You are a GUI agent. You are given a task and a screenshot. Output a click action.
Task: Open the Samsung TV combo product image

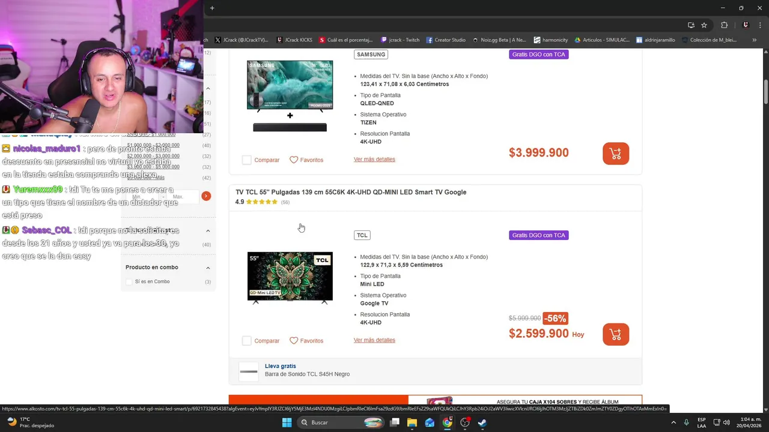coord(290,96)
